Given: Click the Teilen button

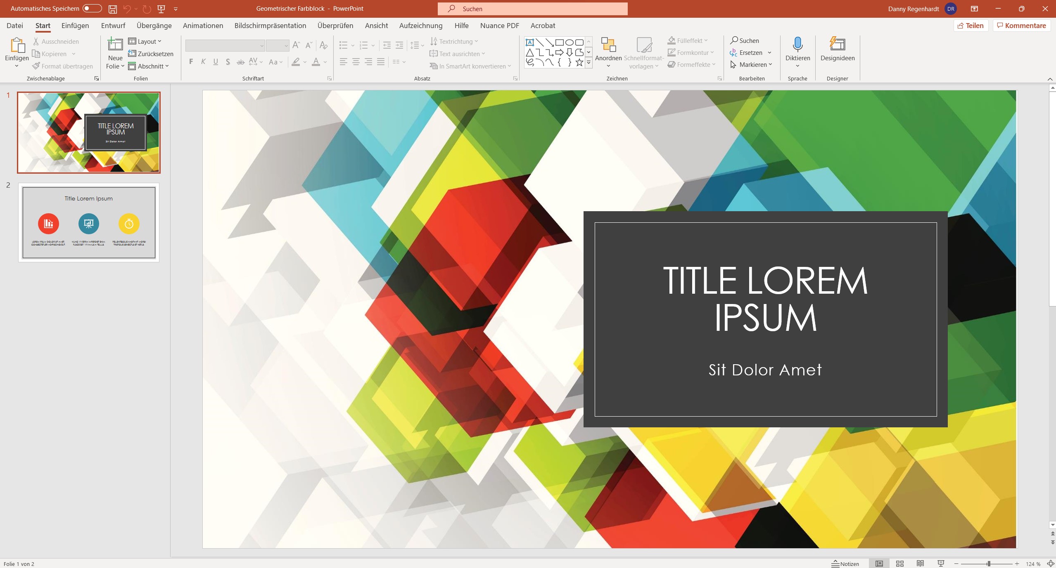Looking at the screenshot, I should coord(971,26).
